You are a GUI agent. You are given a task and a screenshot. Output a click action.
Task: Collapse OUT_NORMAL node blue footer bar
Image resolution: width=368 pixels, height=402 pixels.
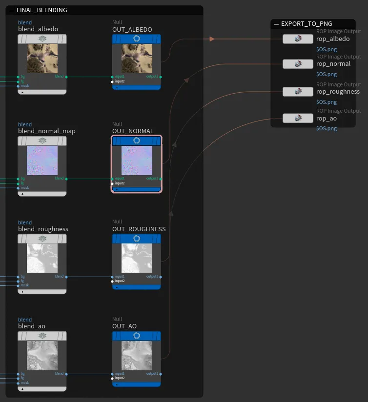pos(137,189)
